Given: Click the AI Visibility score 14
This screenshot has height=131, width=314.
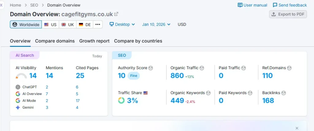Looking at the screenshot, I should [x=33, y=76].
